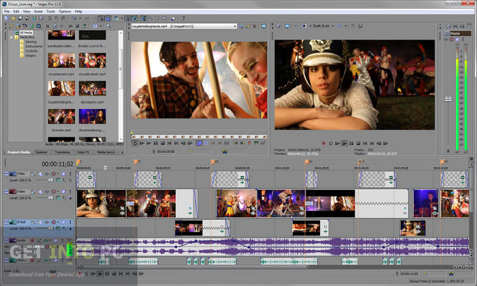Open the Draft (Full) preview quality dropdown
Screen dimensions: 477x286
coord(333,26)
